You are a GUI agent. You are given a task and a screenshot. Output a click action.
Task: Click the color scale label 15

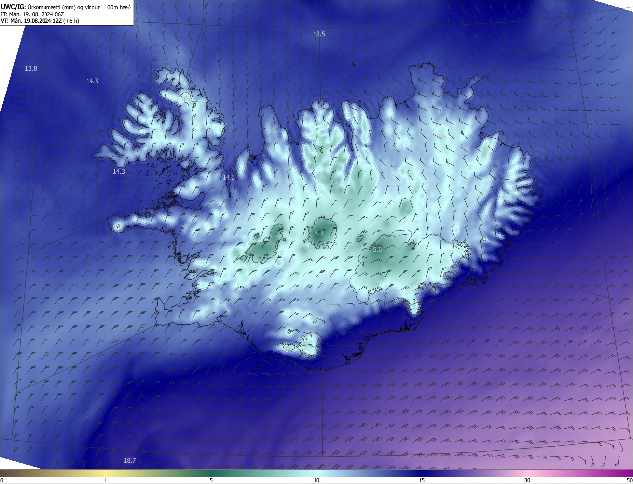pos(422,480)
